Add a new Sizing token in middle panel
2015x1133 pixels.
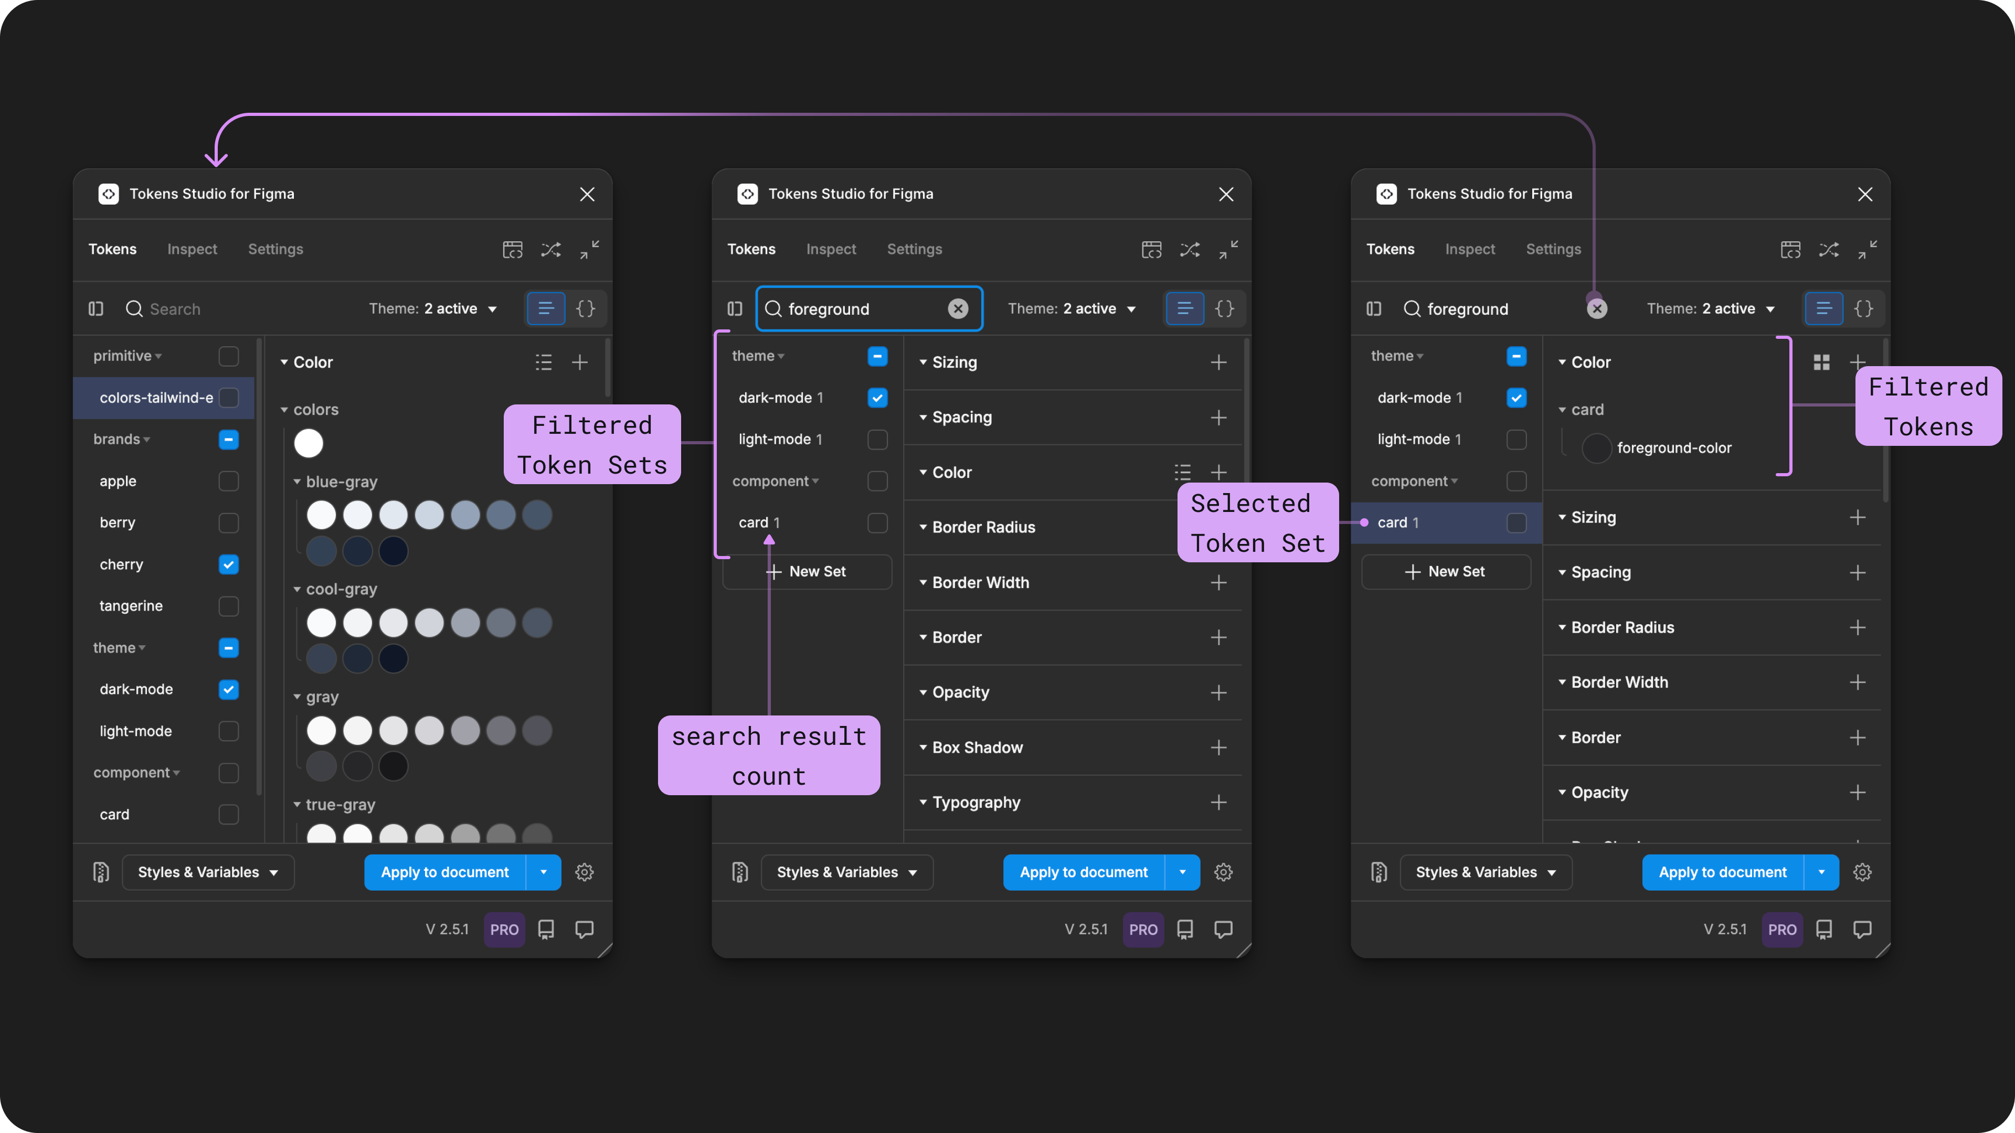tap(1218, 362)
